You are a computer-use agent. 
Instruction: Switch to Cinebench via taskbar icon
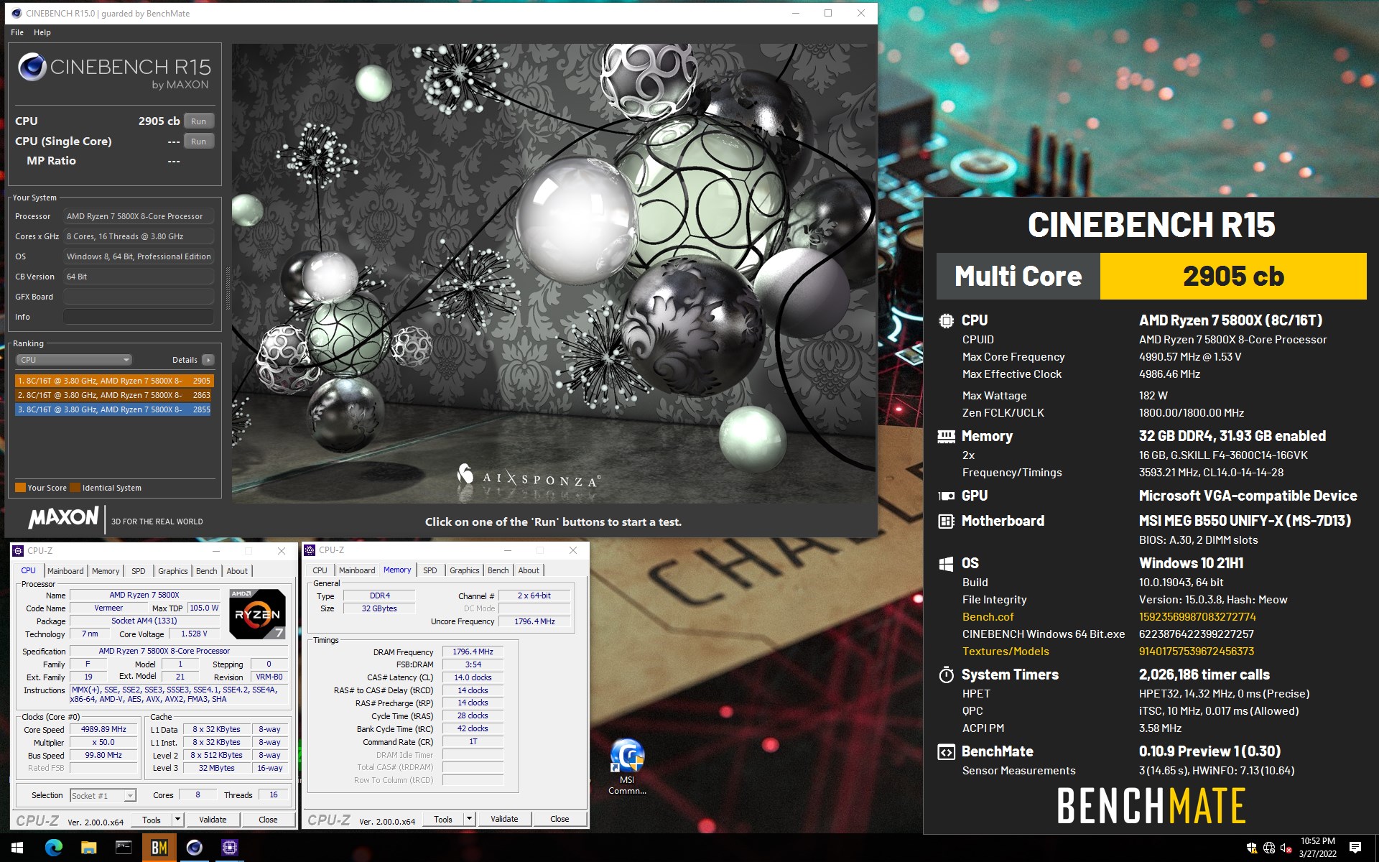pos(194,848)
